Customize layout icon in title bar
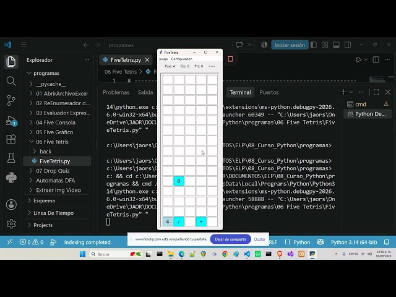396x297 pixels. coord(325,45)
